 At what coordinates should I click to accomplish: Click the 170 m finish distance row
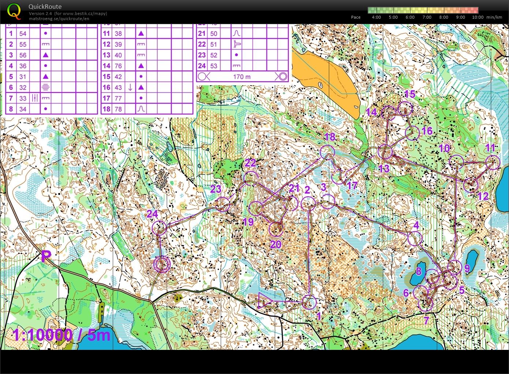coord(242,77)
